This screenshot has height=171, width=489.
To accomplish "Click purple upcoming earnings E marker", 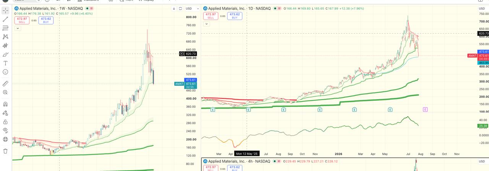I will (425, 110).
